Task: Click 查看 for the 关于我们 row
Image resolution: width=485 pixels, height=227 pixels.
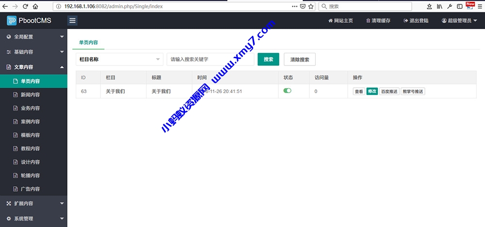Action: [359, 92]
